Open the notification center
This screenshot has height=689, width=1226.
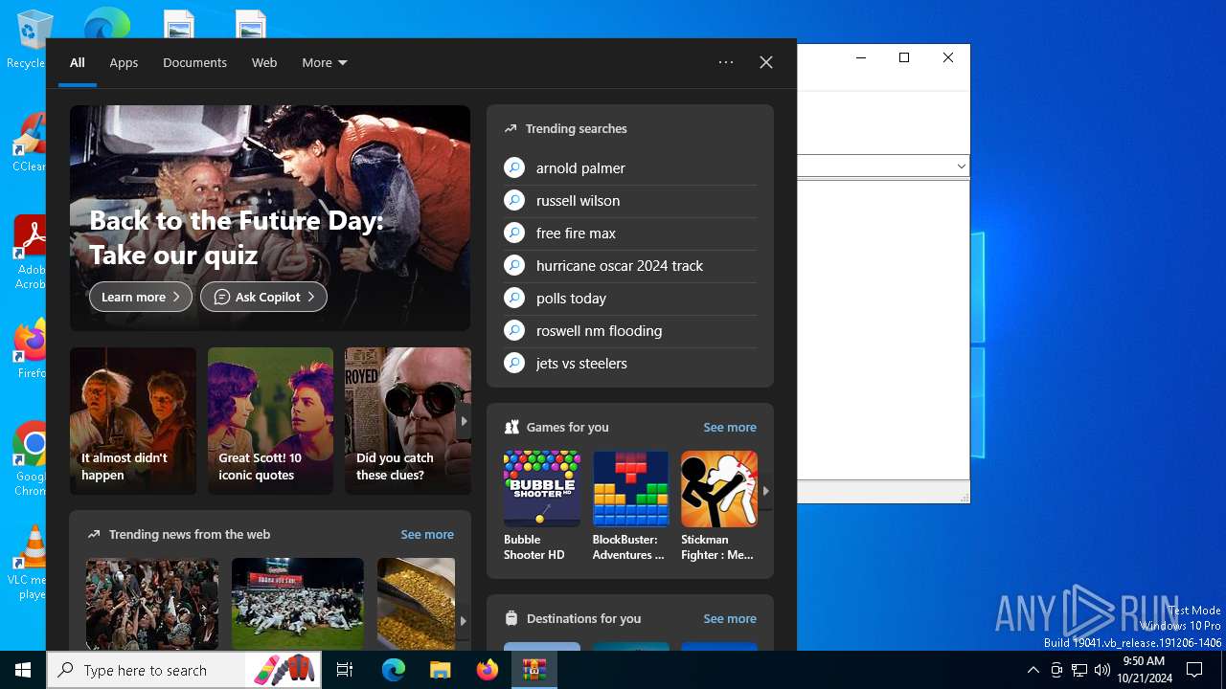(x=1194, y=670)
